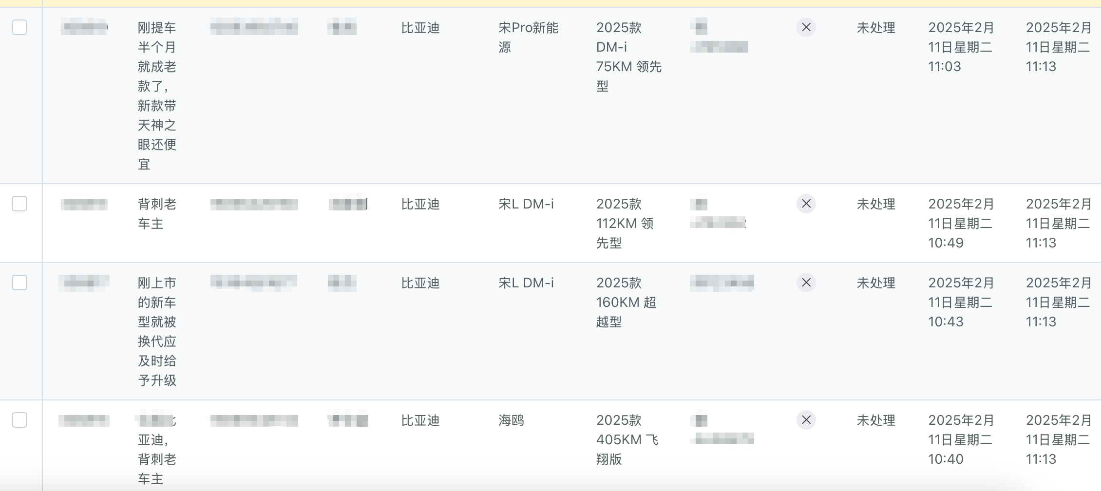Click the X icon in 宋Pro新能源 row
Screen dimensions: 1101x491
806,27
